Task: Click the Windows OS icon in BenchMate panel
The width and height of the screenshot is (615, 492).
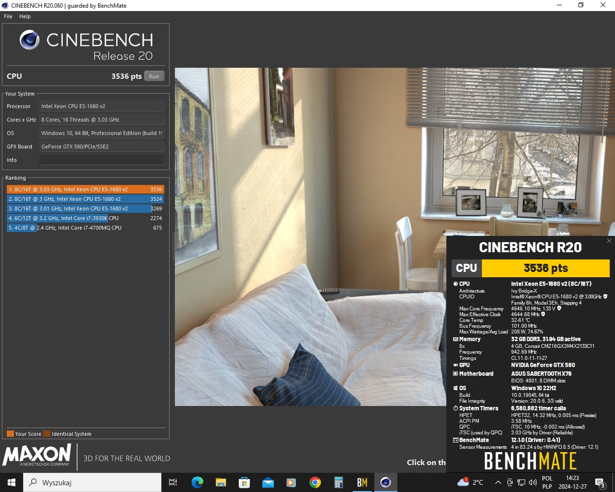Action: tap(455, 388)
